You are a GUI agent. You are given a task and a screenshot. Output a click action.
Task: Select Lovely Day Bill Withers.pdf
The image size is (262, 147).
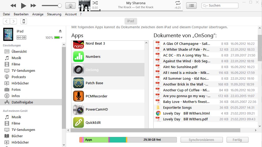tap(205, 119)
